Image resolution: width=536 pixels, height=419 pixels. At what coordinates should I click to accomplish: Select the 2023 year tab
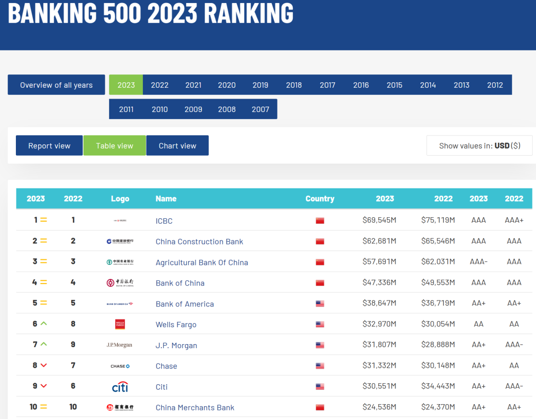126,85
